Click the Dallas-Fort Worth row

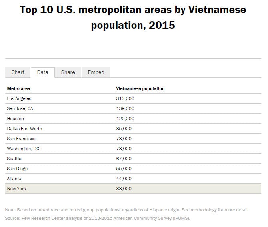24,129
